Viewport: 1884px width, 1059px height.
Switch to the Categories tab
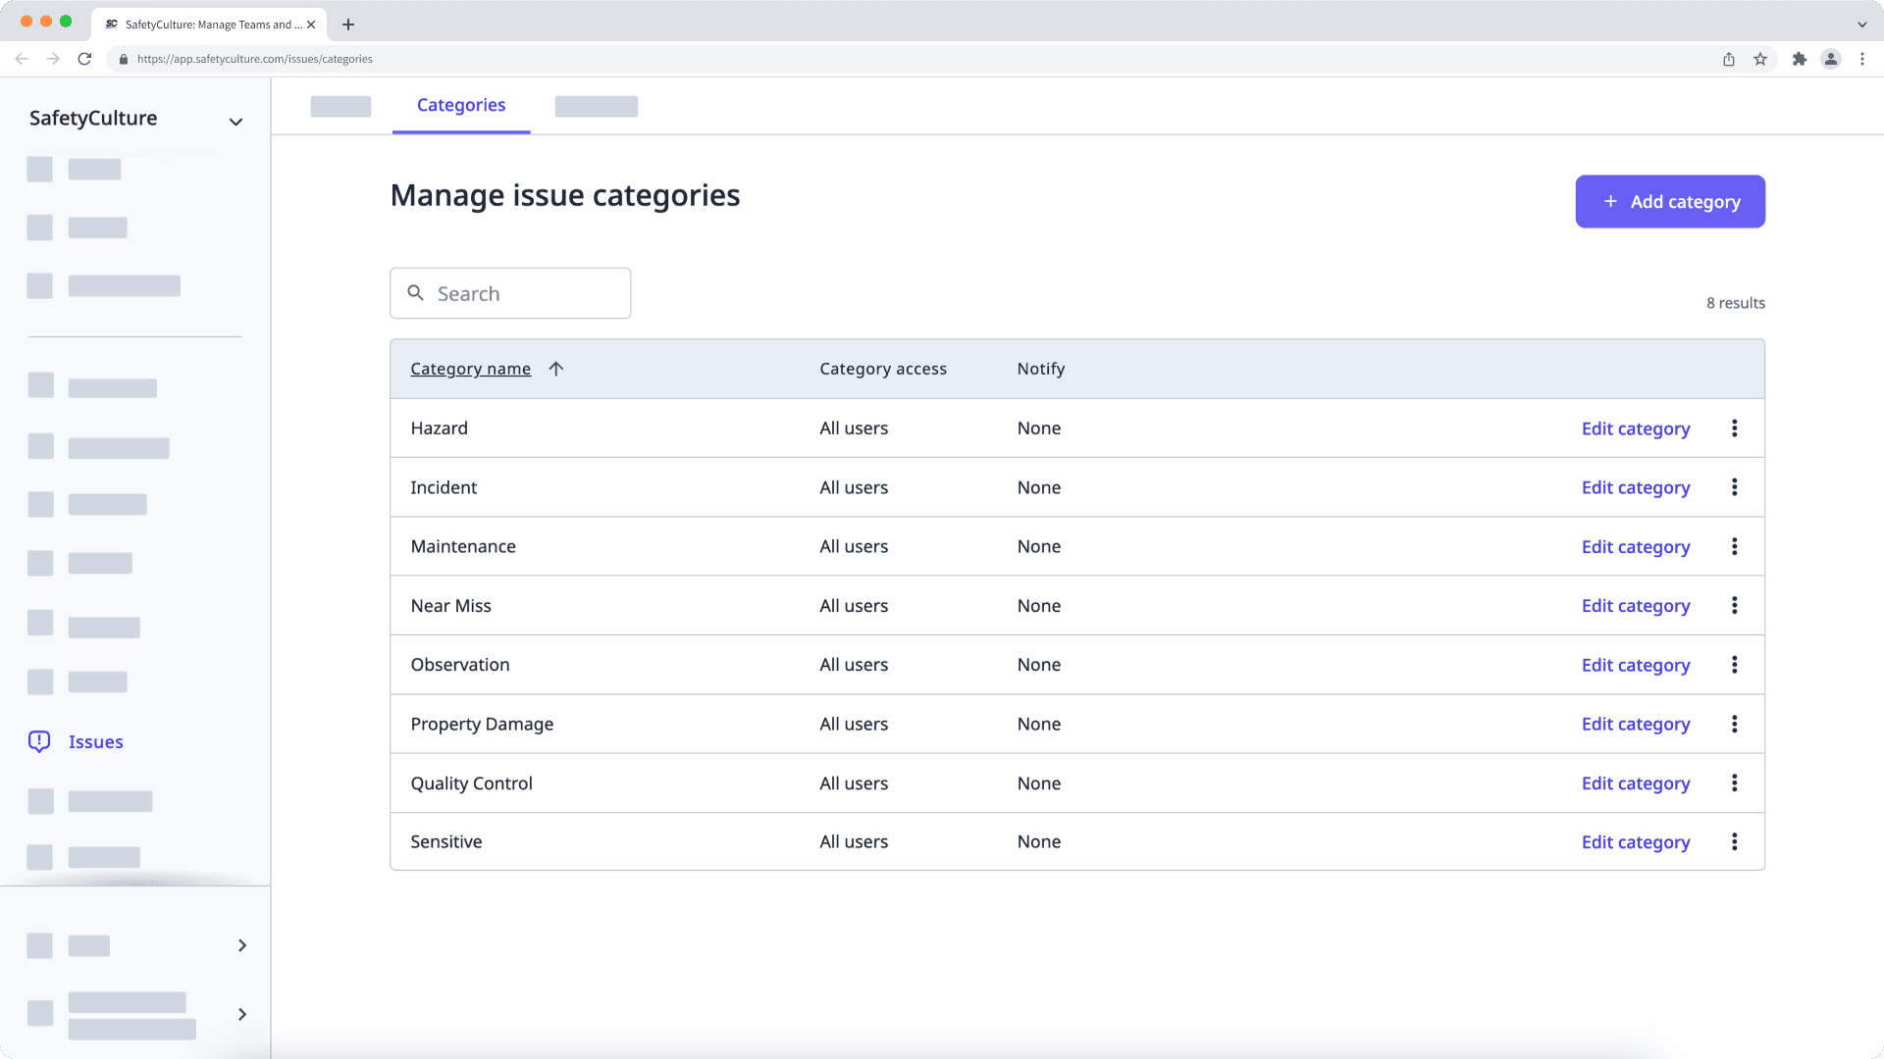tap(460, 105)
